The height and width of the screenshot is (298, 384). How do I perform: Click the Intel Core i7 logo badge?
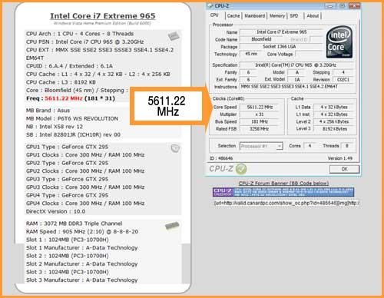pyautogui.click(x=339, y=41)
